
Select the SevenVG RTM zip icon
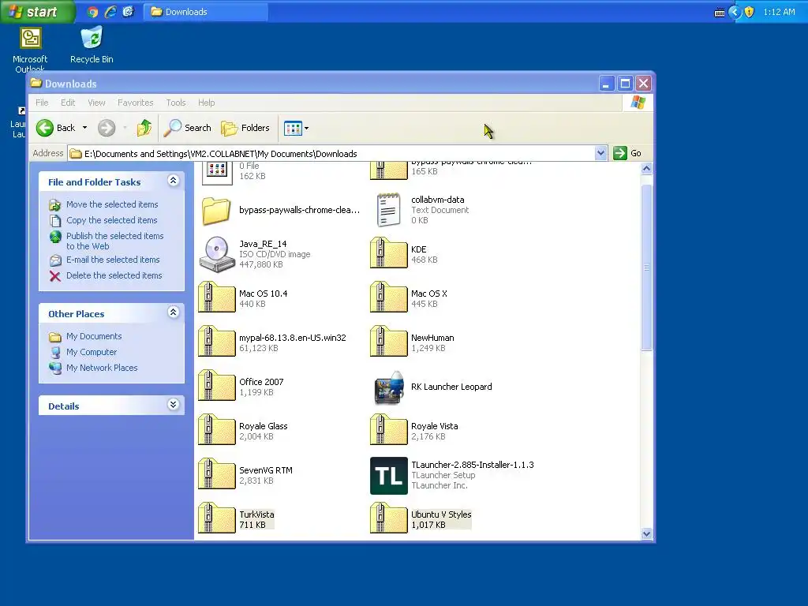click(217, 474)
